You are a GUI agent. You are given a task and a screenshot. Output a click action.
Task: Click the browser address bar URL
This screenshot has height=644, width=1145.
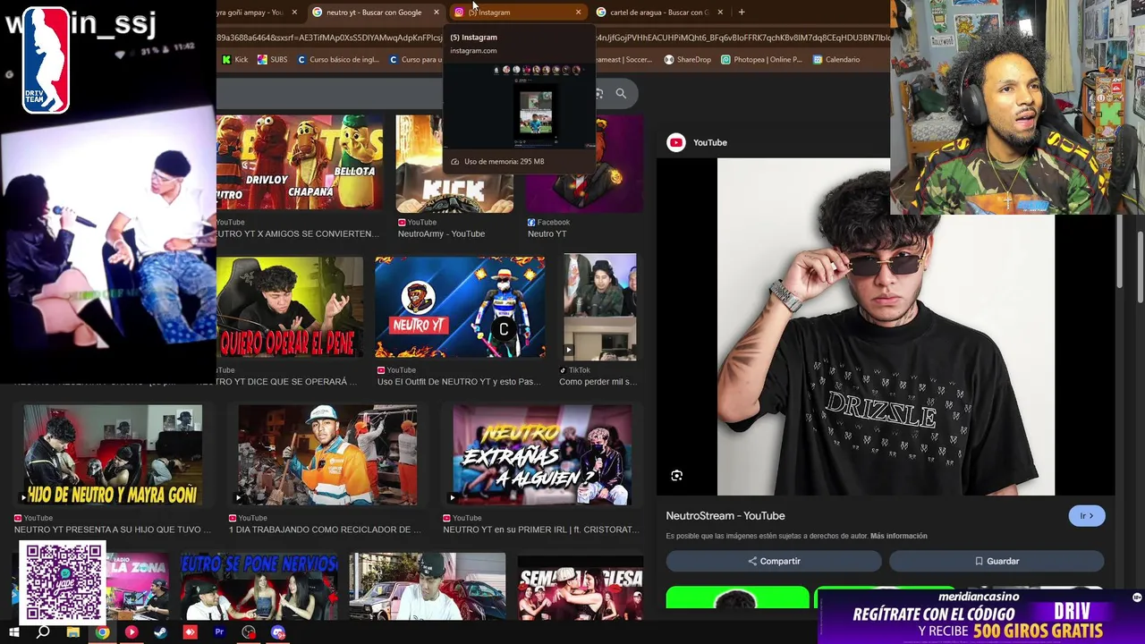[553, 38]
